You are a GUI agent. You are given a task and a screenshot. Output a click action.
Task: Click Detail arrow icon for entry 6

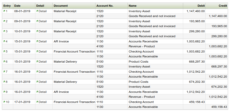(37, 62)
